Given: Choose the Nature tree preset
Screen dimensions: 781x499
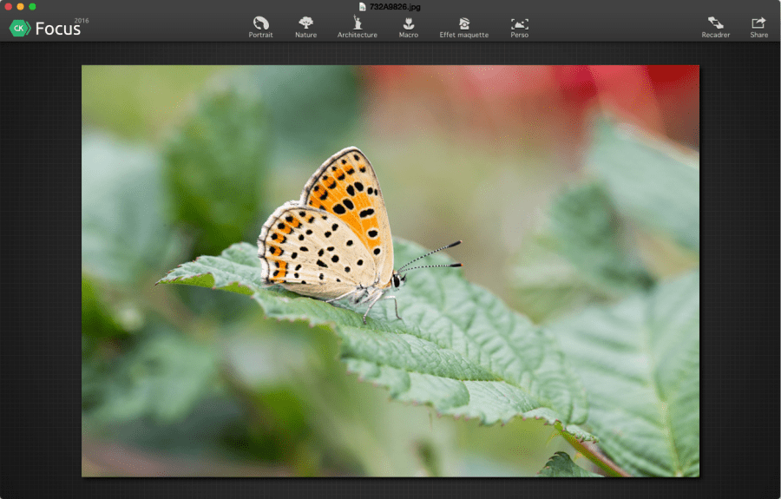Looking at the screenshot, I should (x=305, y=26).
